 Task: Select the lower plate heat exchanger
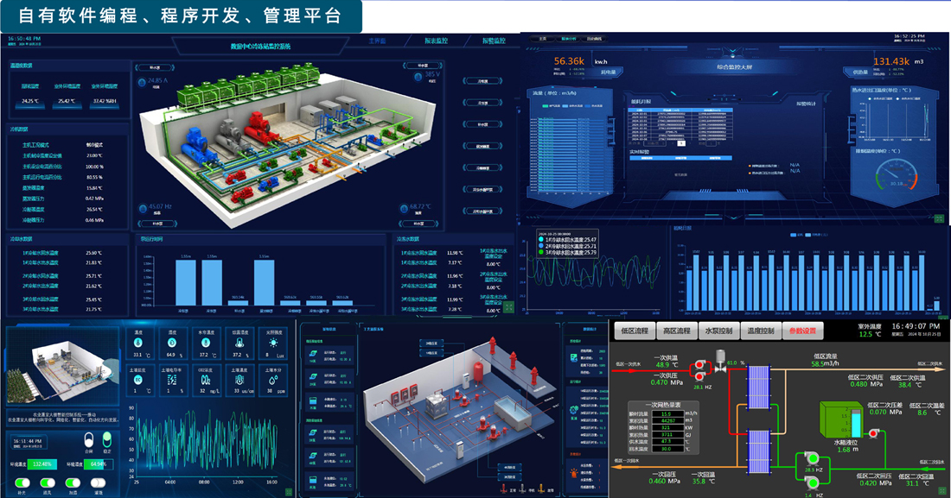pos(758,451)
